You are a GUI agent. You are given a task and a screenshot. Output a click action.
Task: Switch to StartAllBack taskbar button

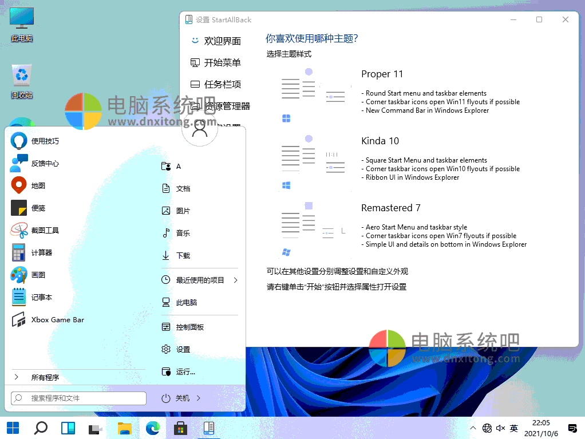(x=208, y=428)
